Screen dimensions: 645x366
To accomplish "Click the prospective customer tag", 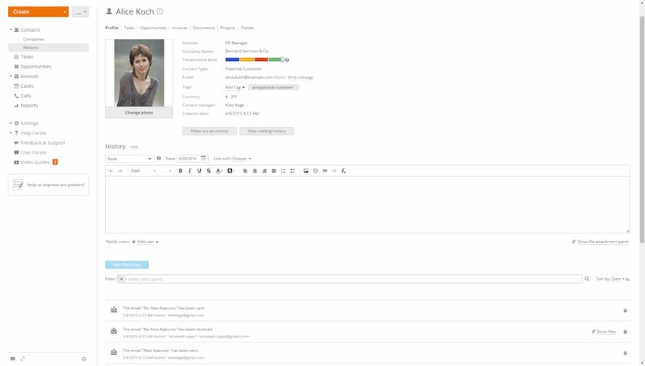I will pos(272,87).
